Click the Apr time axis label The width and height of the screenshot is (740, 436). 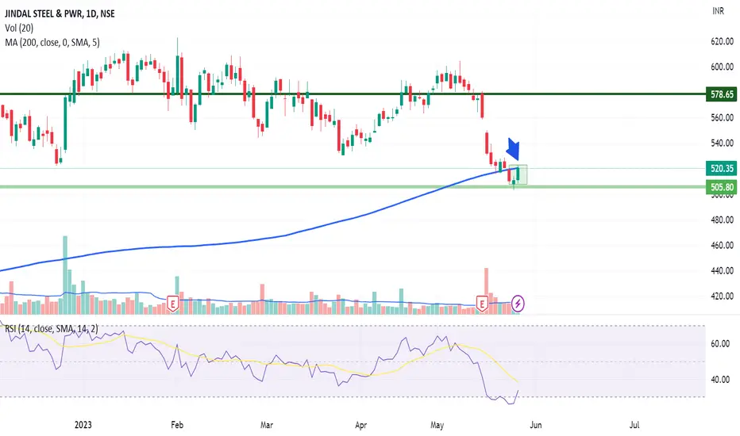pos(360,425)
